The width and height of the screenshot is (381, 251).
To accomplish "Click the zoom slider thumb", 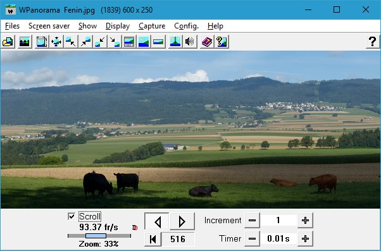I will click(x=96, y=236).
